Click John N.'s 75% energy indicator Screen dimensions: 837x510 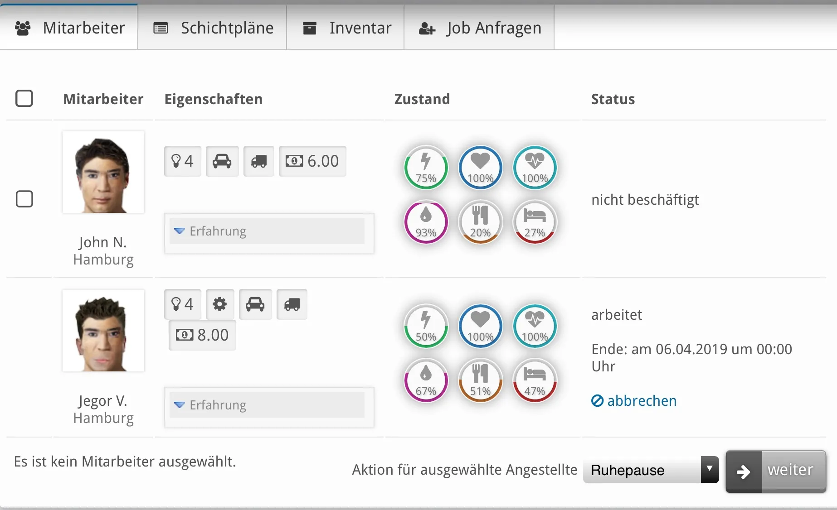[x=426, y=168]
